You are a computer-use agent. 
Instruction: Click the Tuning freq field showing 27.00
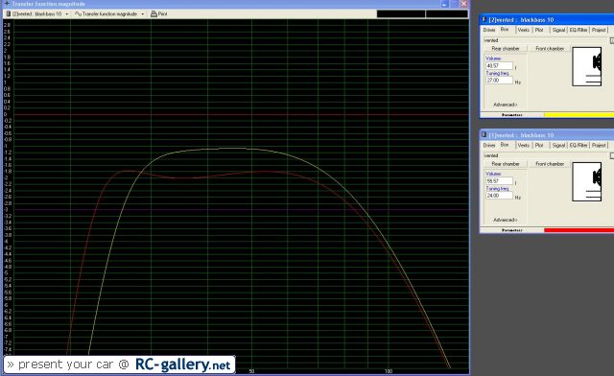(x=499, y=81)
